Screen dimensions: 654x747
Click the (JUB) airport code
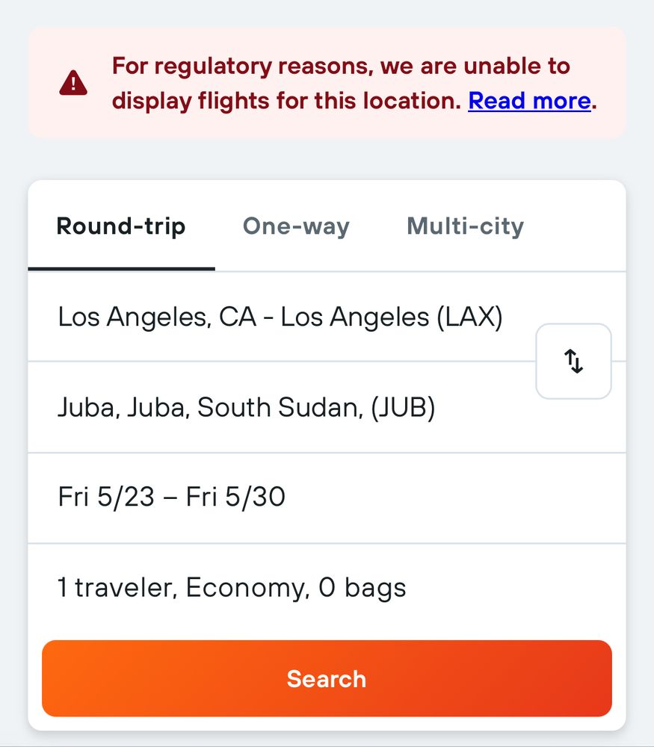pyautogui.click(x=403, y=407)
